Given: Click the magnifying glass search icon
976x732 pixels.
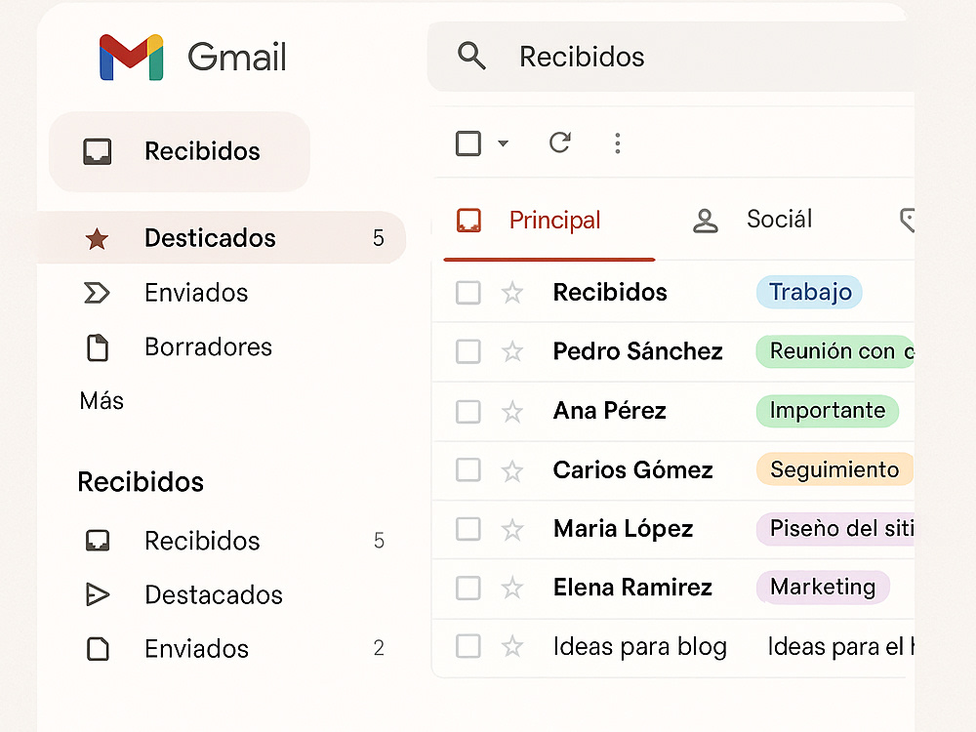Looking at the screenshot, I should 471,56.
